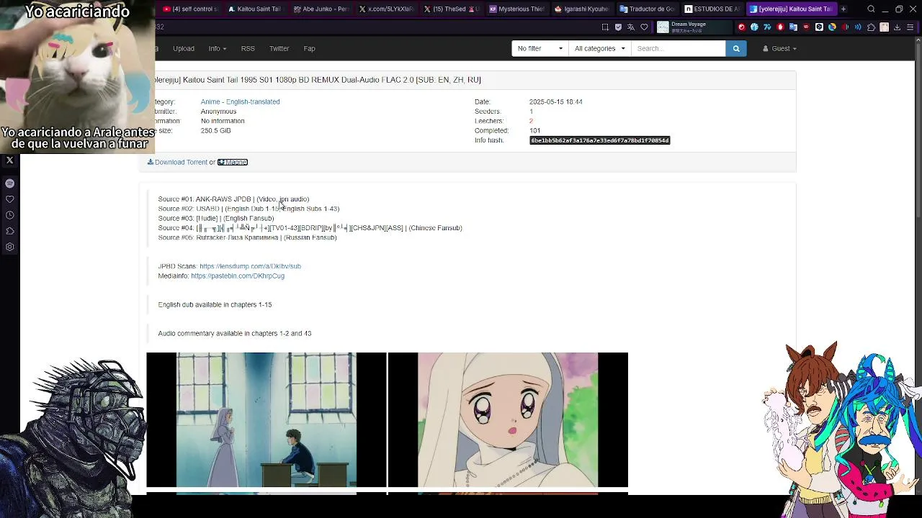Click the snapshot icon in address bar
The width and height of the screenshot is (922, 518).
[605, 27]
